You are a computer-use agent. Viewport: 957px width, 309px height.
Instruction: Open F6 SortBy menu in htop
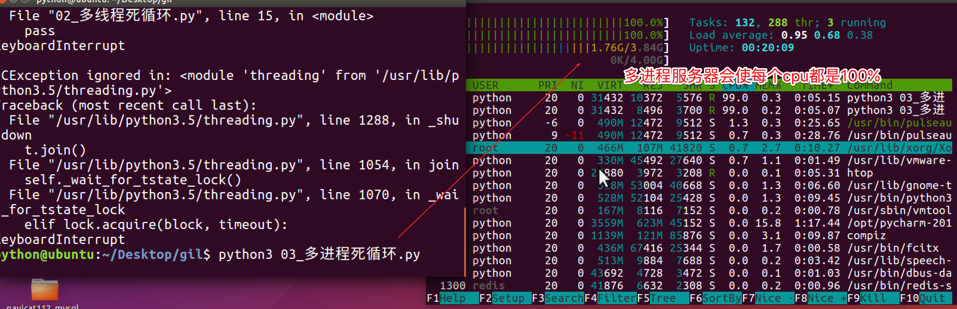pyautogui.click(x=716, y=298)
